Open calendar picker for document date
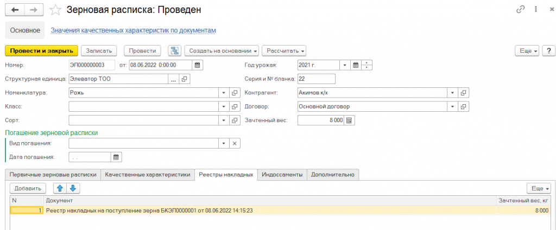The width and height of the screenshot is (556, 230). tap(198, 65)
